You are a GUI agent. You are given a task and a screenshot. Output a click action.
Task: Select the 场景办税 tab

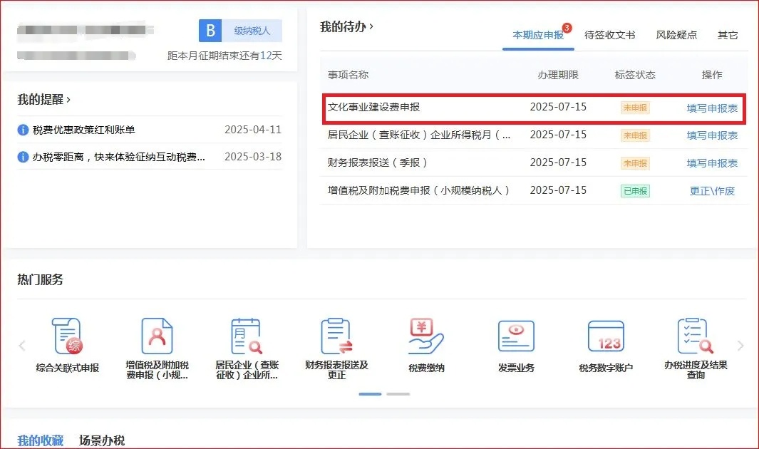[102, 440]
